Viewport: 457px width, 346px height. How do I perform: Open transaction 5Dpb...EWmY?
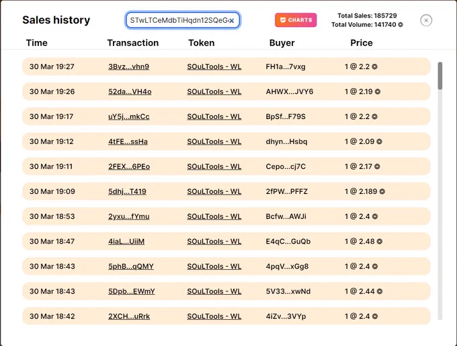132,291
